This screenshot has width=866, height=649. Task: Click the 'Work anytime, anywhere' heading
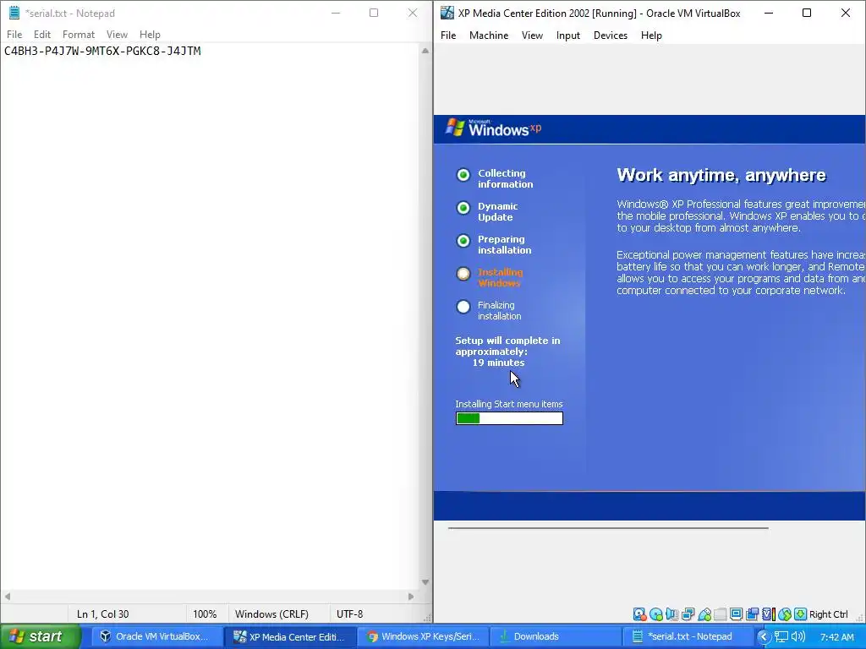coord(721,176)
